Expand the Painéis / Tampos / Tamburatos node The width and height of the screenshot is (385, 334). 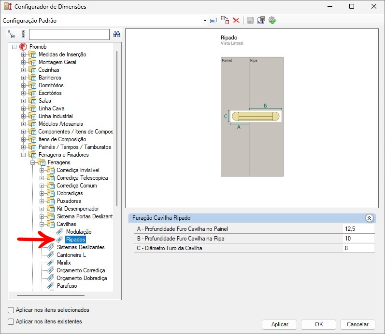[x=23, y=147]
